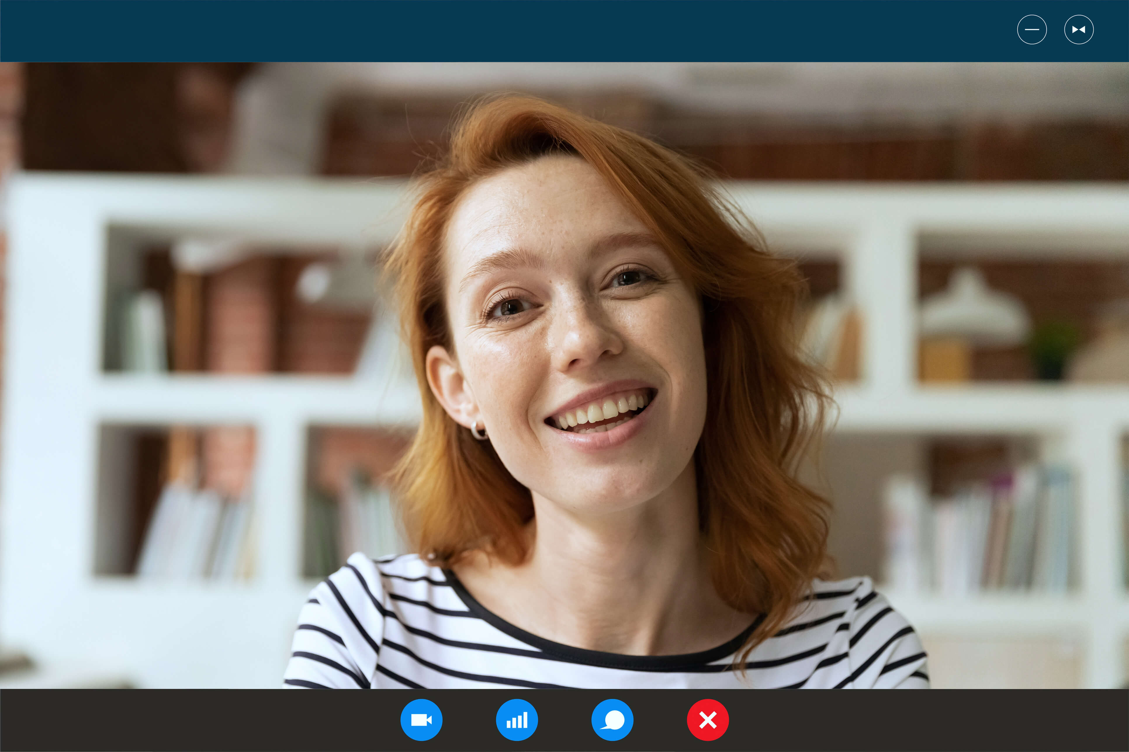Turn off the camera in call controls
Image resolution: width=1129 pixels, height=752 pixels.
(x=421, y=720)
